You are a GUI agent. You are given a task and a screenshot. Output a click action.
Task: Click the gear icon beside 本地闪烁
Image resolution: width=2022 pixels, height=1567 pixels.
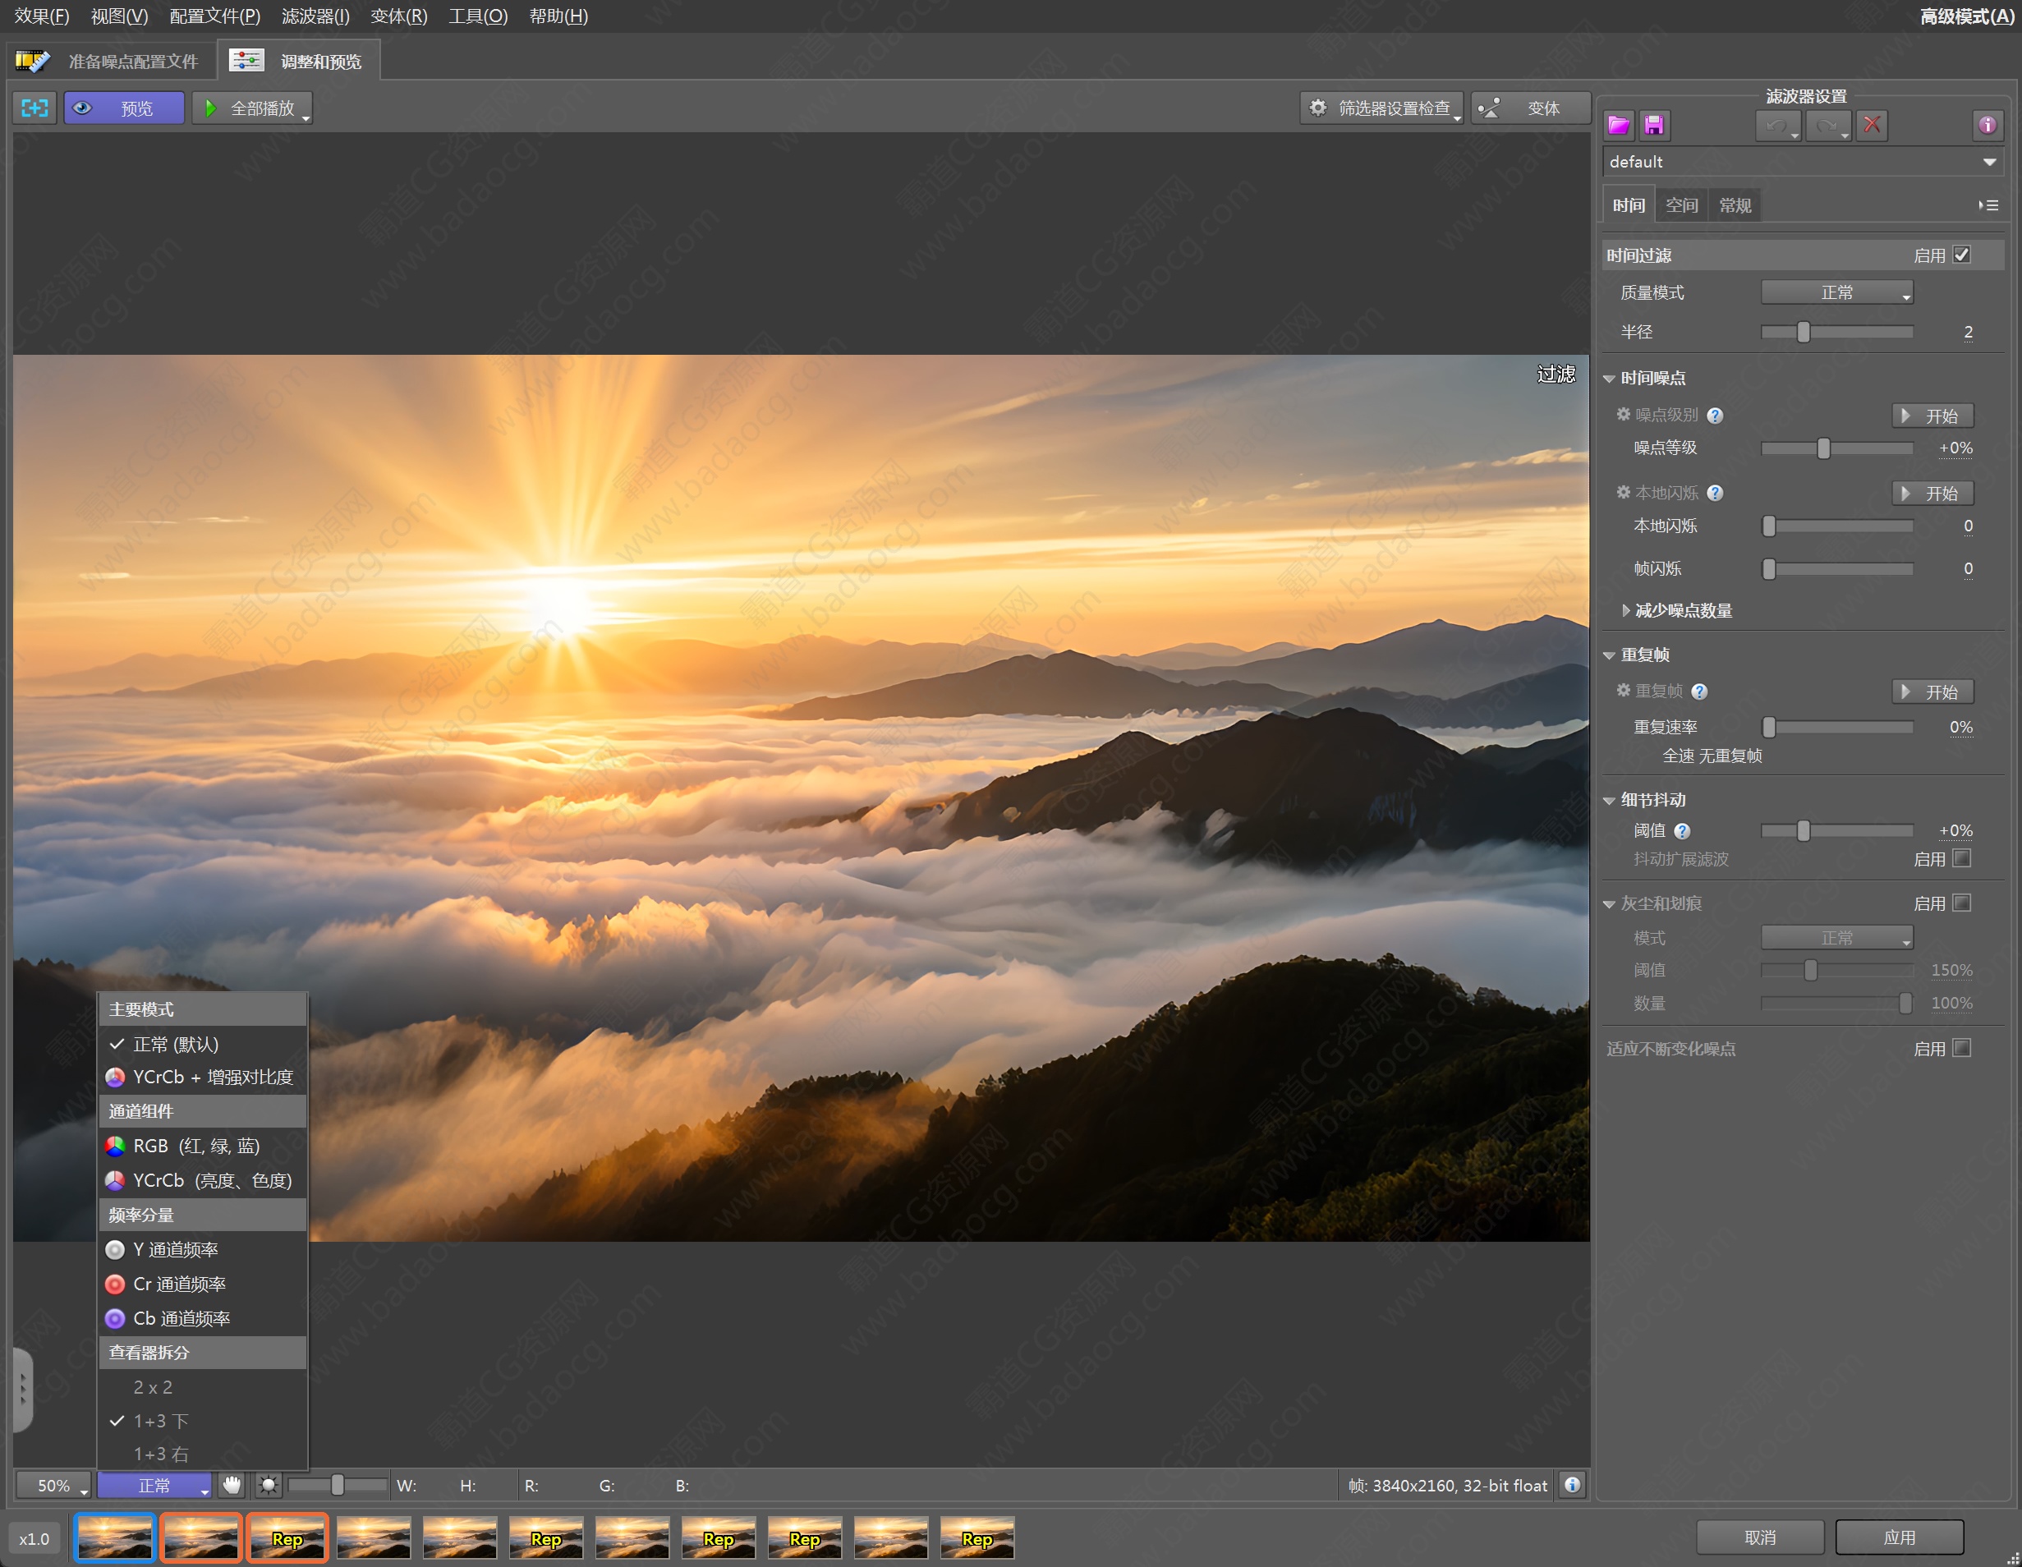tap(1623, 493)
